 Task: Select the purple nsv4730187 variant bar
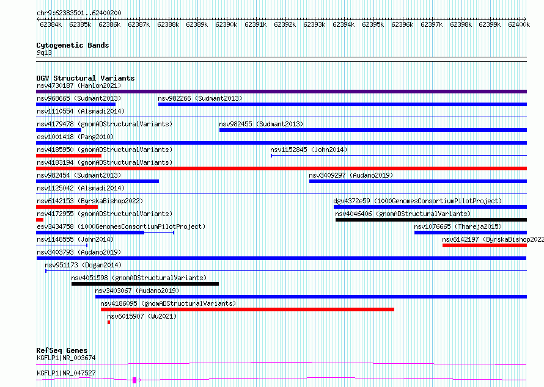281,92
